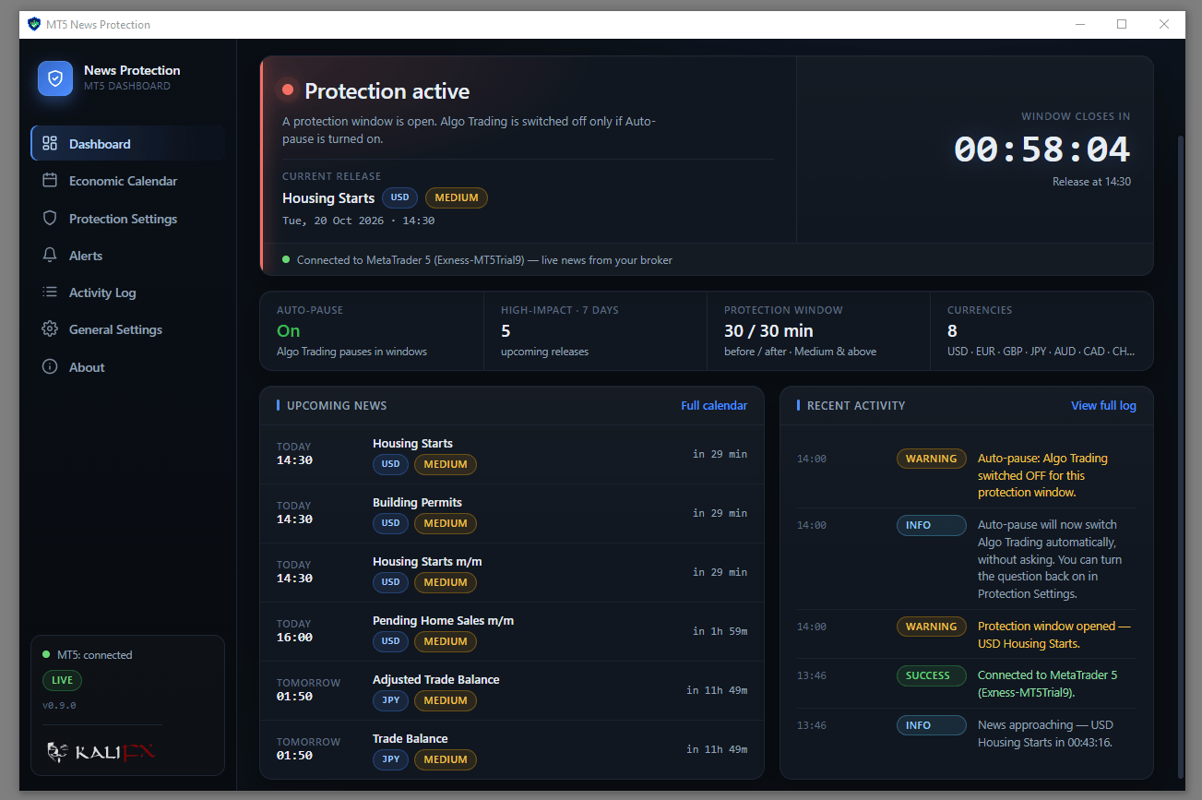
Task: Click the 'Release at 14:30' text
Action: point(1091,182)
